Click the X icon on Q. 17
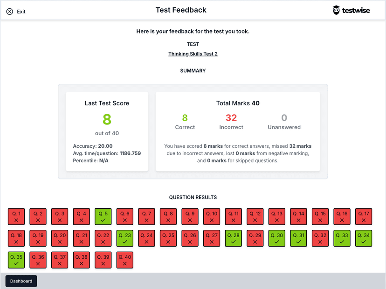 [x=364, y=219]
